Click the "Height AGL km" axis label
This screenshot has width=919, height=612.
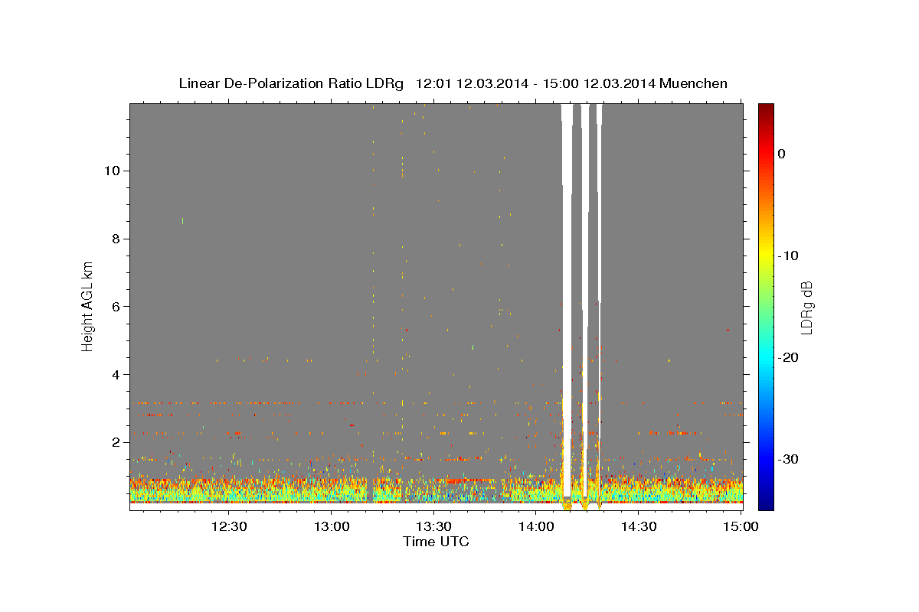[x=88, y=307]
